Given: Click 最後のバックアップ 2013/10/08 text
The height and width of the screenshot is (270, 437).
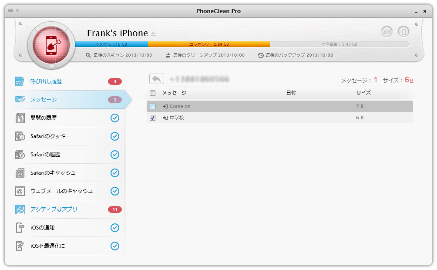Looking at the screenshot, I should [299, 55].
